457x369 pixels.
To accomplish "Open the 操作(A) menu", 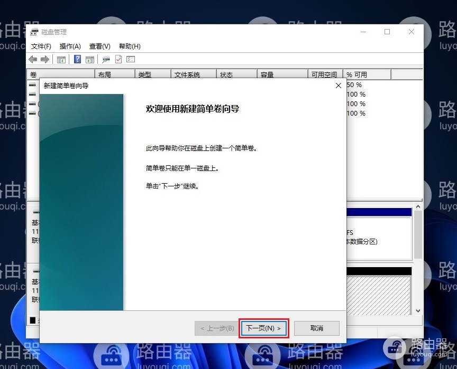I will [70, 46].
